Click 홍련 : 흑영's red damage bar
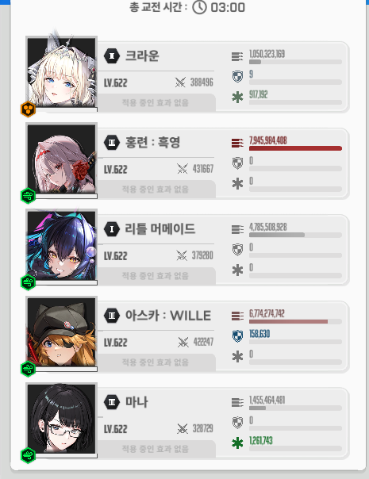The width and height of the screenshot is (369, 479). click(295, 148)
